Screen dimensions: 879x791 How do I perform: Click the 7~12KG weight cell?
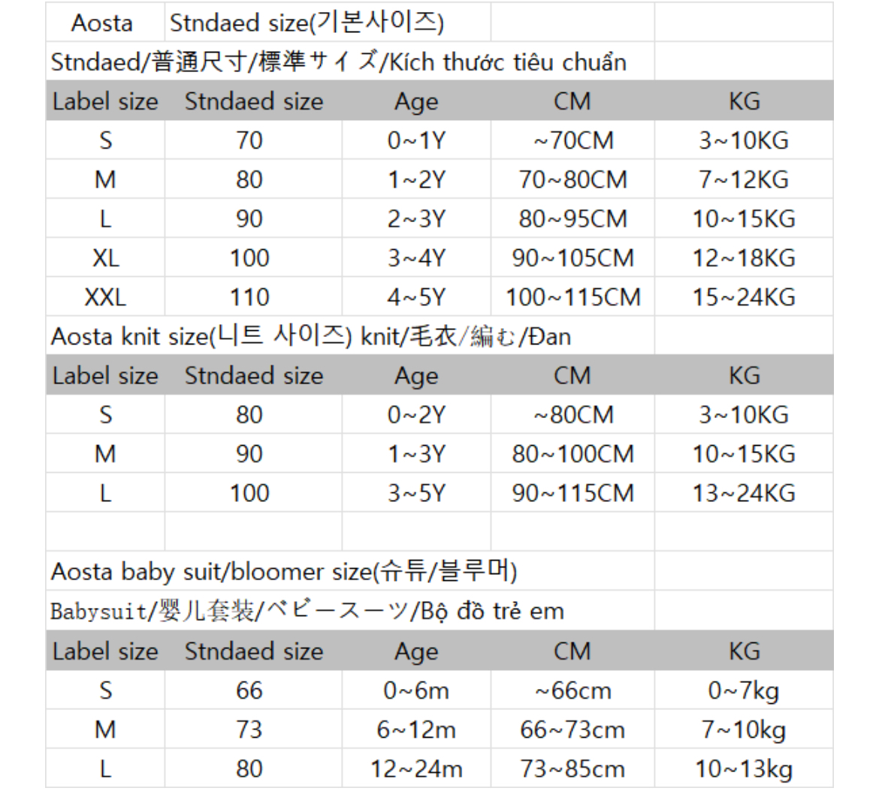pyautogui.click(x=744, y=180)
